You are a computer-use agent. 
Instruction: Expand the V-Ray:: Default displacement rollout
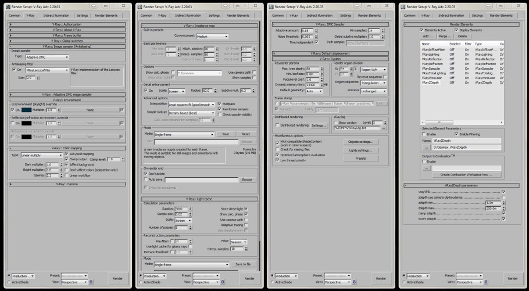(x=331, y=53)
